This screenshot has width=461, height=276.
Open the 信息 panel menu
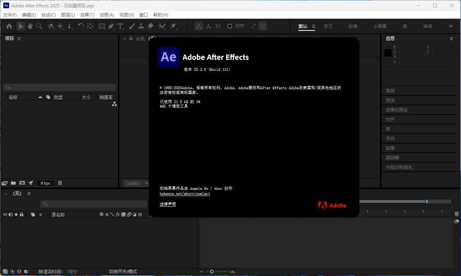(451, 39)
